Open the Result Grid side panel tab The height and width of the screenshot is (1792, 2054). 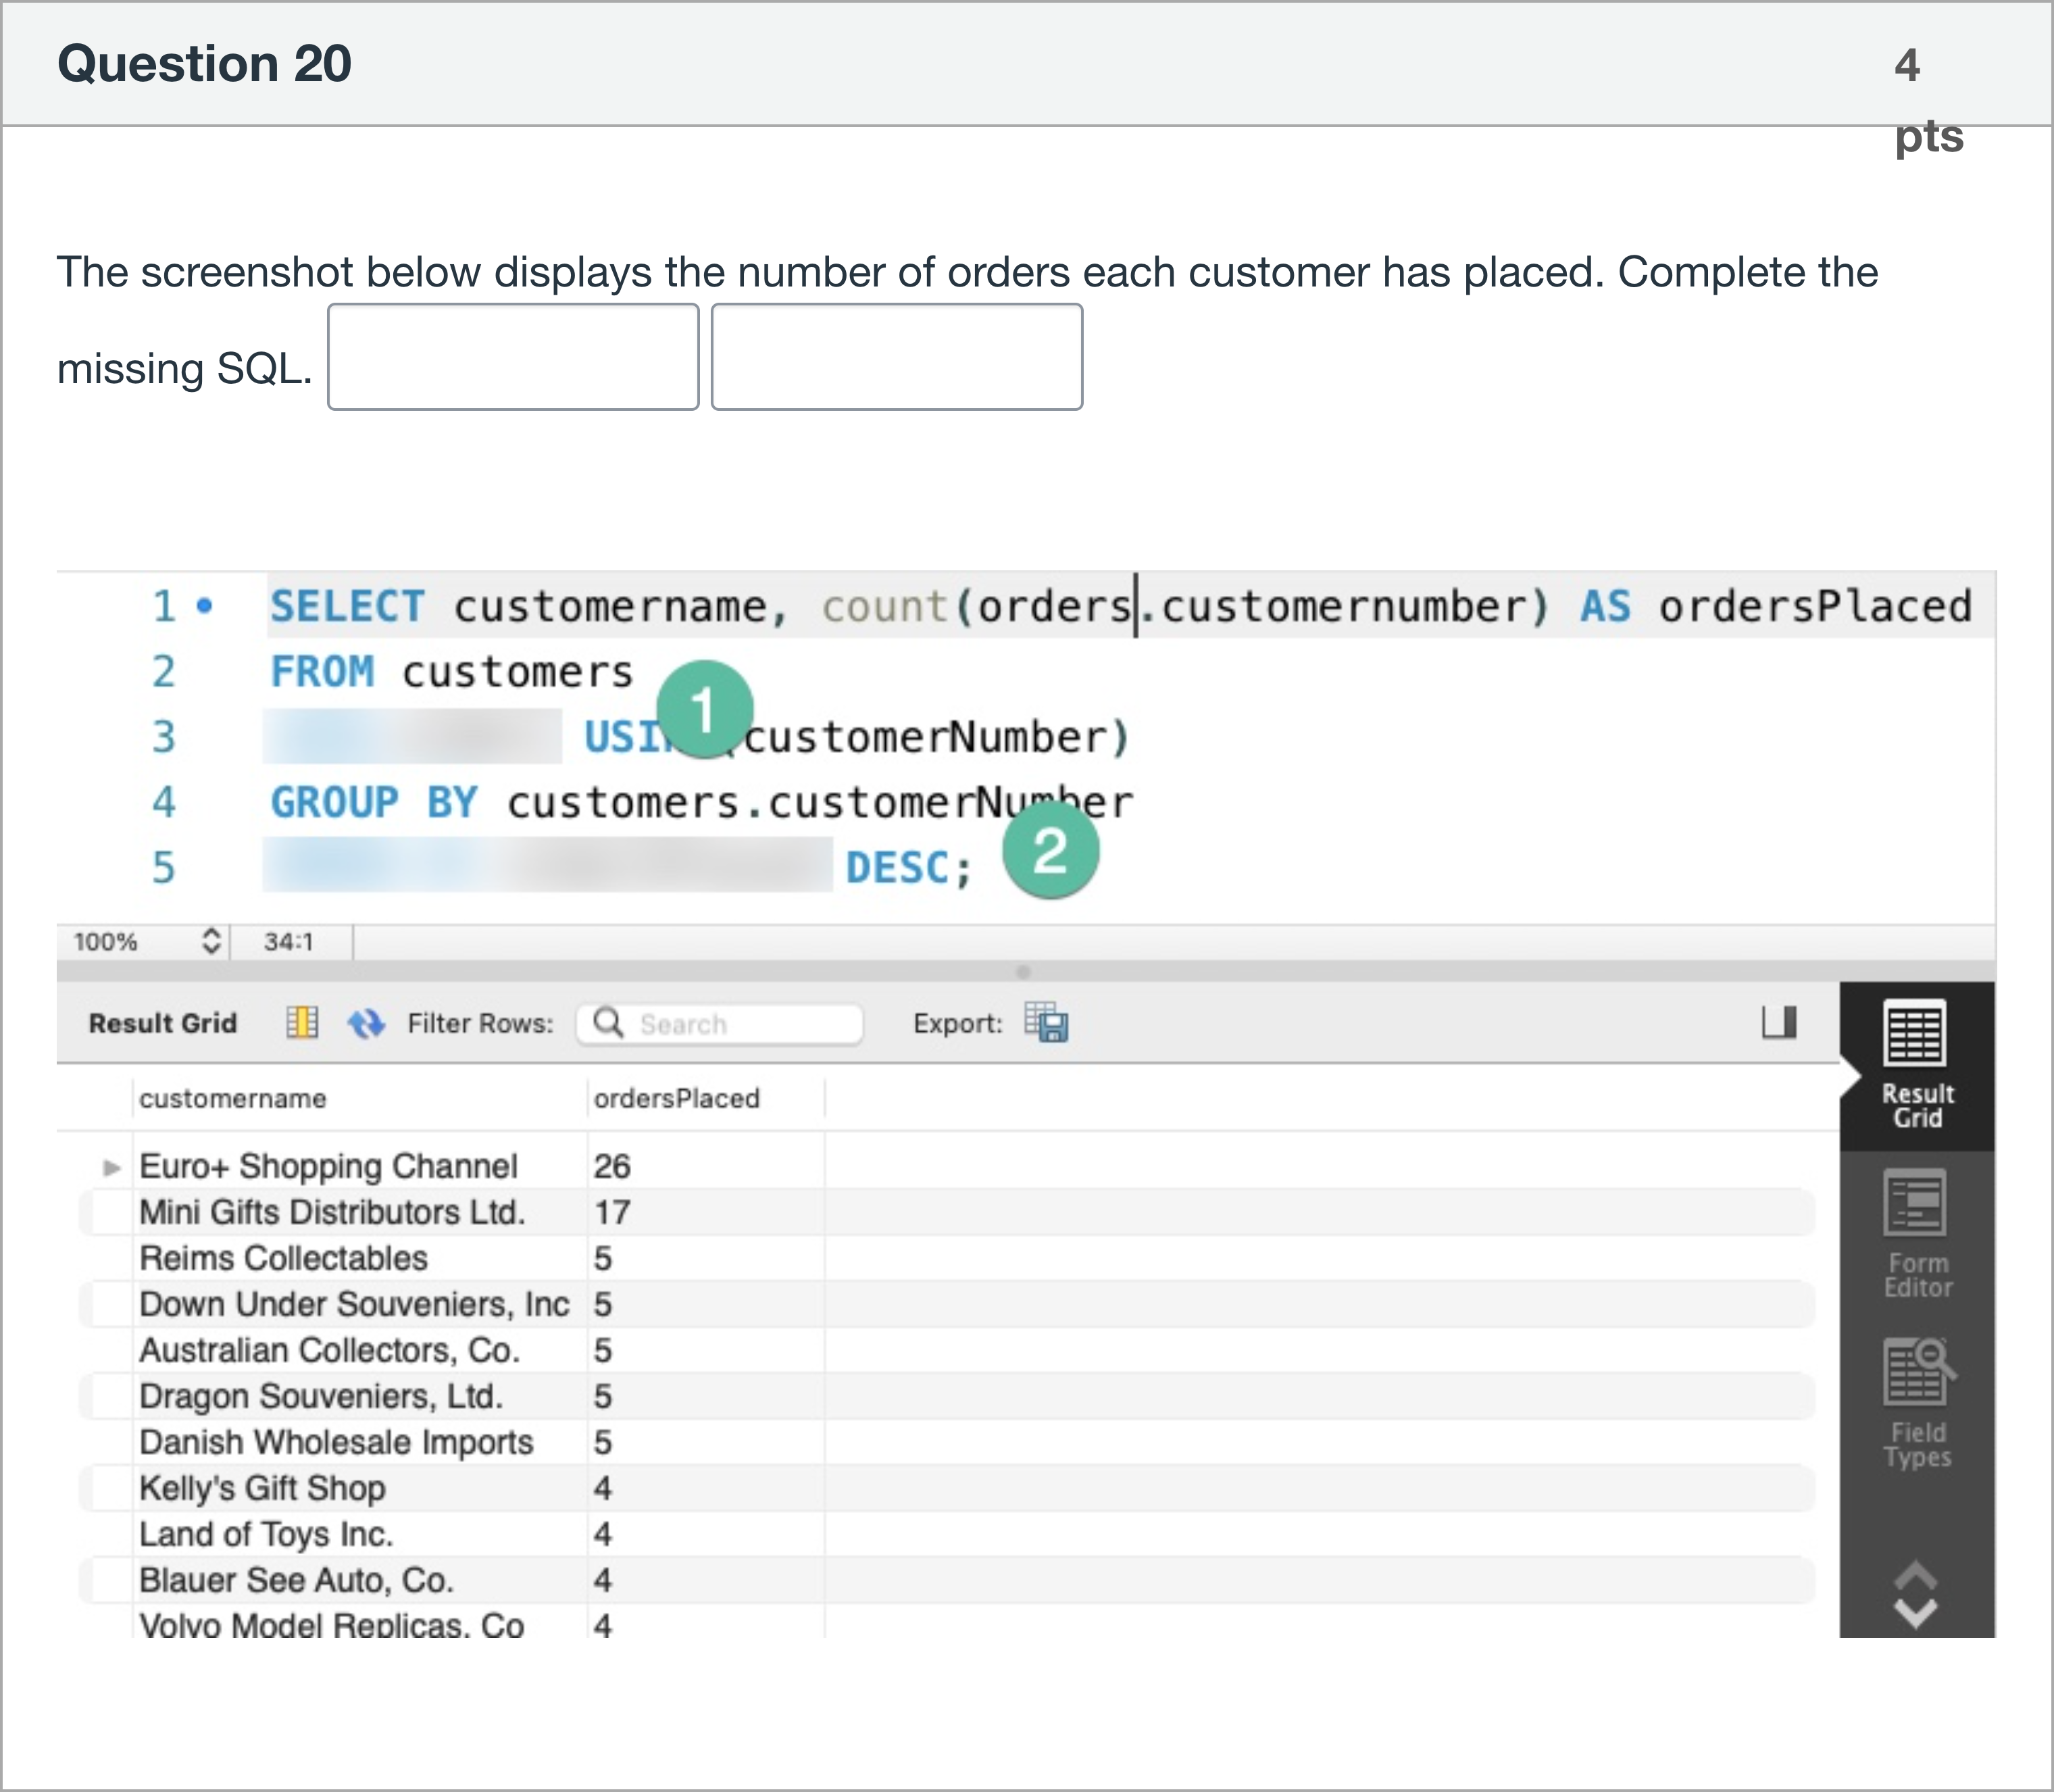point(1916,1066)
